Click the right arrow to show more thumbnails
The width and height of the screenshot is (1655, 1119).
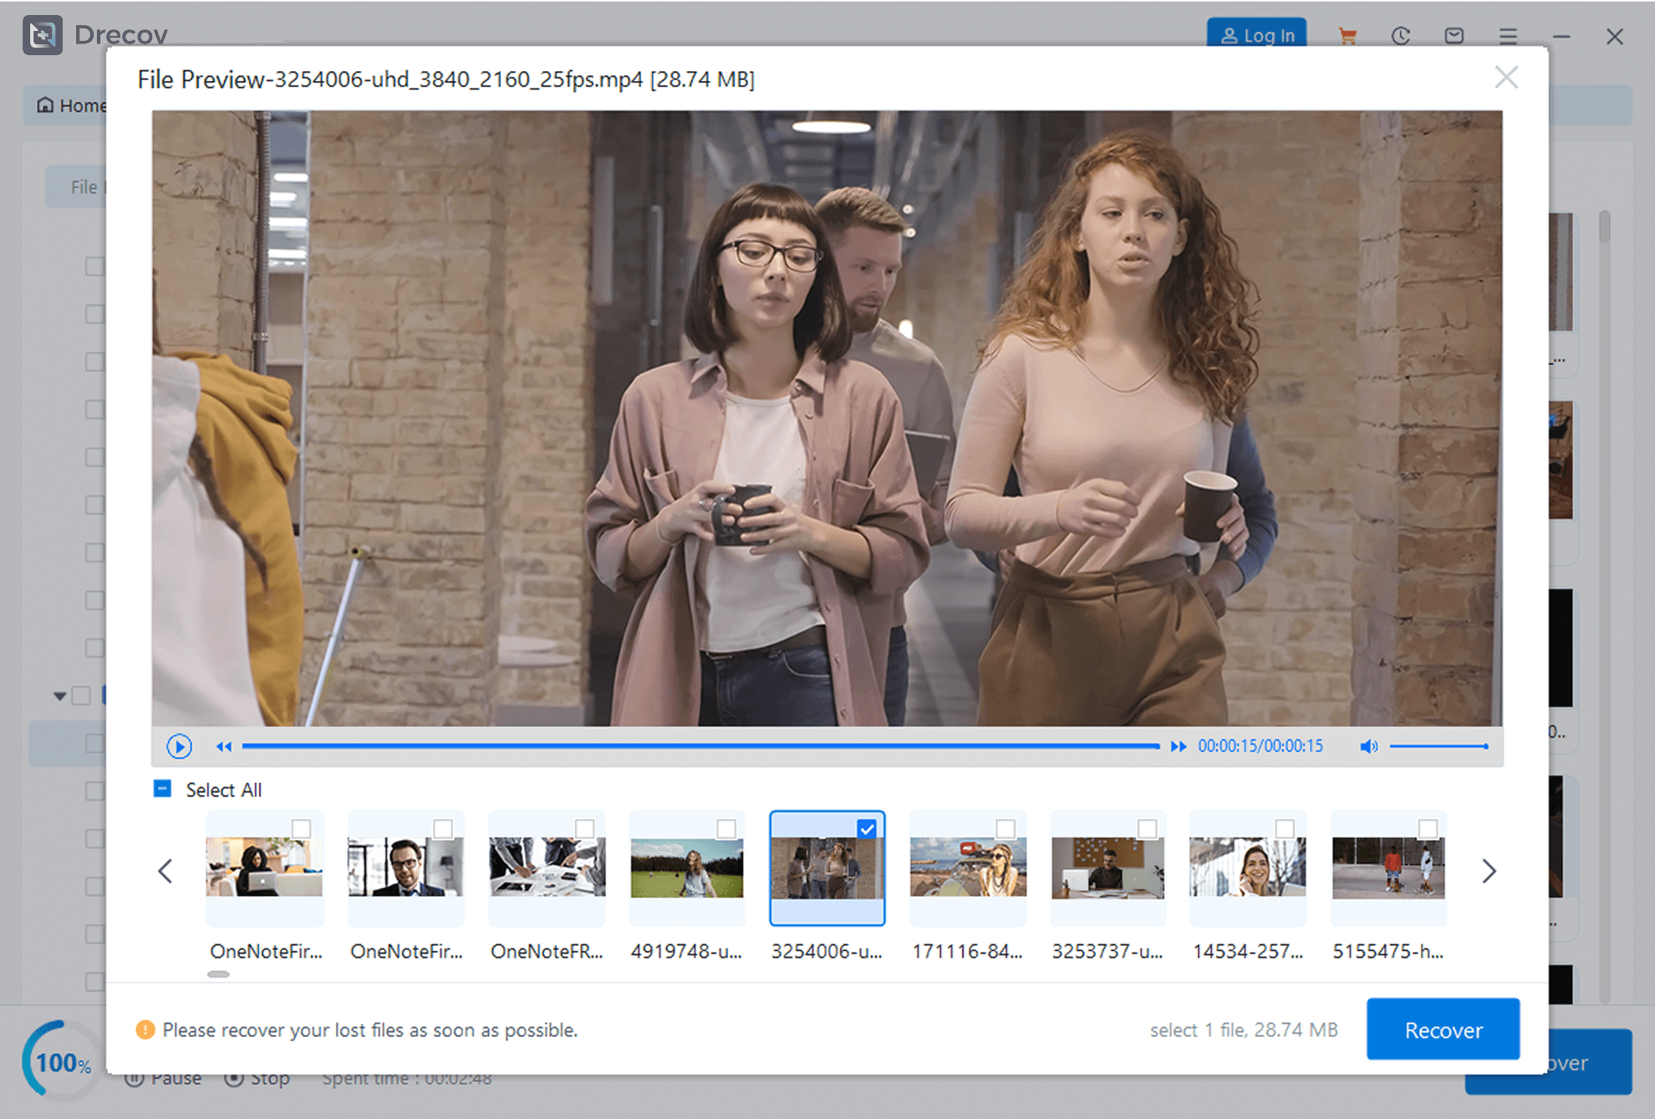pos(1488,871)
